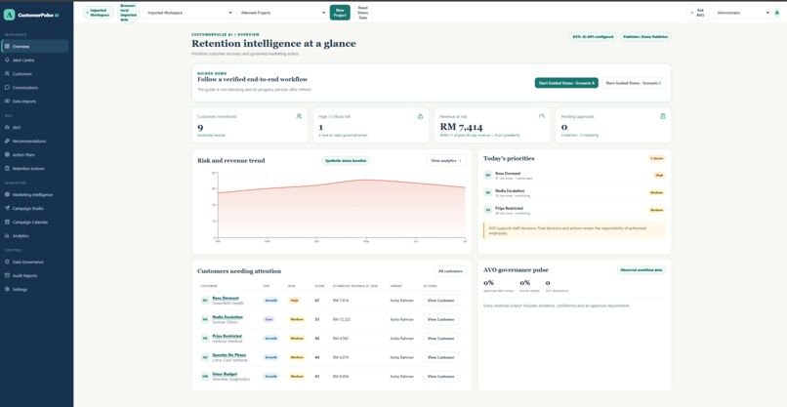
Task: Open the Imported Workspace dropdown
Action: 188,13
